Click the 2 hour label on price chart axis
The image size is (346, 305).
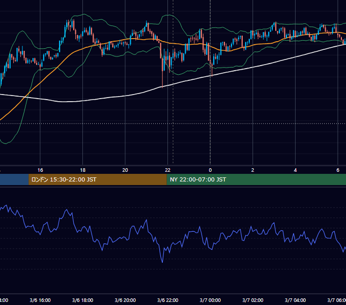pyautogui.click(x=253, y=170)
